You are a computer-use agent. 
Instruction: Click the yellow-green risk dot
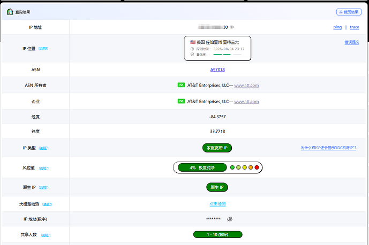pyautogui.click(x=238, y=167)
